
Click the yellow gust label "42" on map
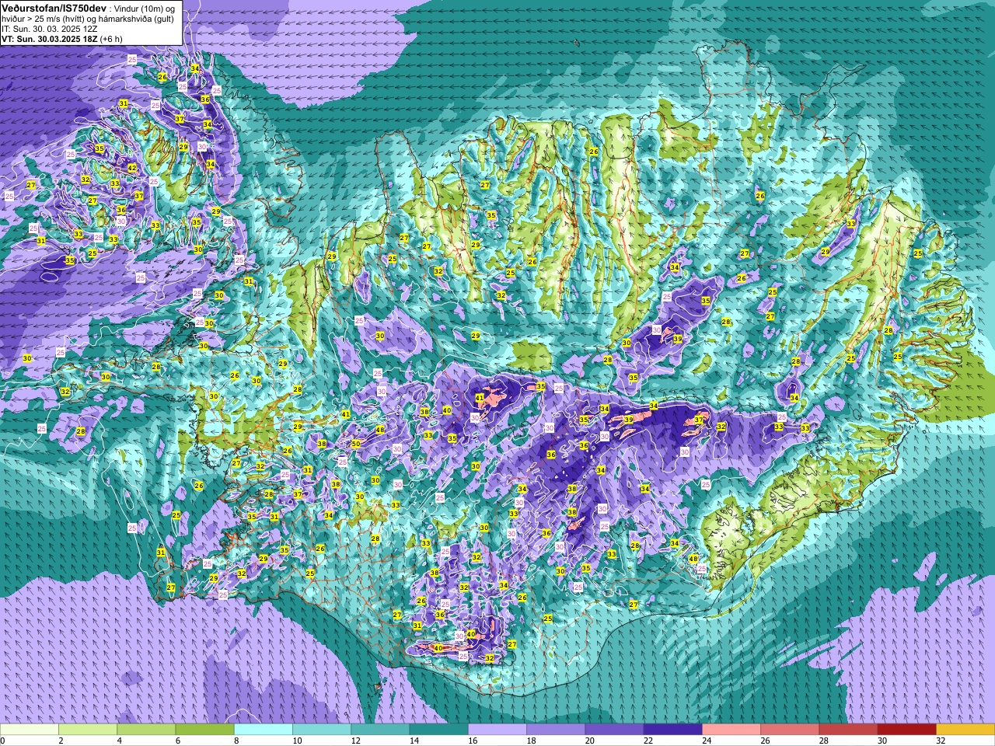pos(132,168)
